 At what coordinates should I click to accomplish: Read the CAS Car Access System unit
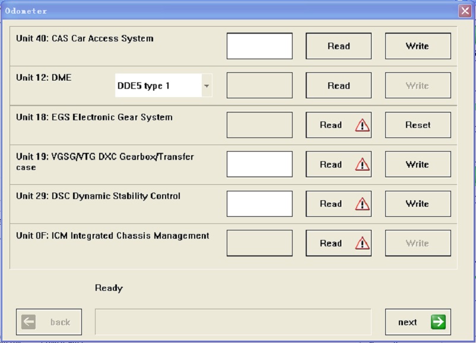click(338, 46)
